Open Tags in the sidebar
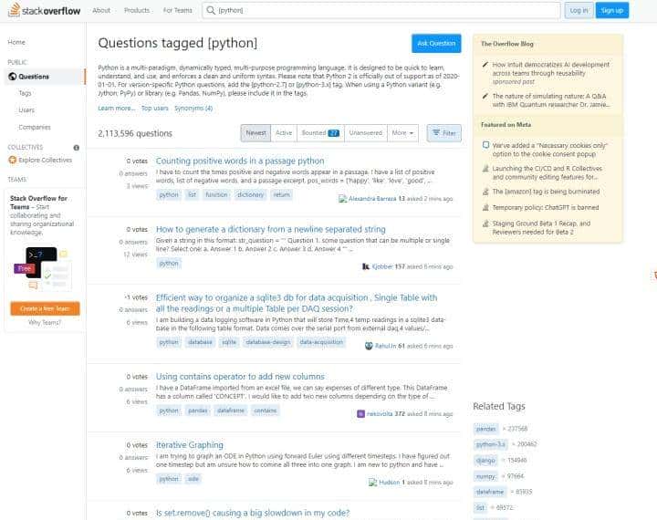This screenshot has height=520, width=657. click(26, 93)
